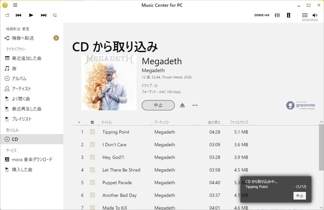Image resolution: width=324 pixels, height=210 pixels.
Task: Toggle DSEE HX sound enhancement
Action: [262, 15]
